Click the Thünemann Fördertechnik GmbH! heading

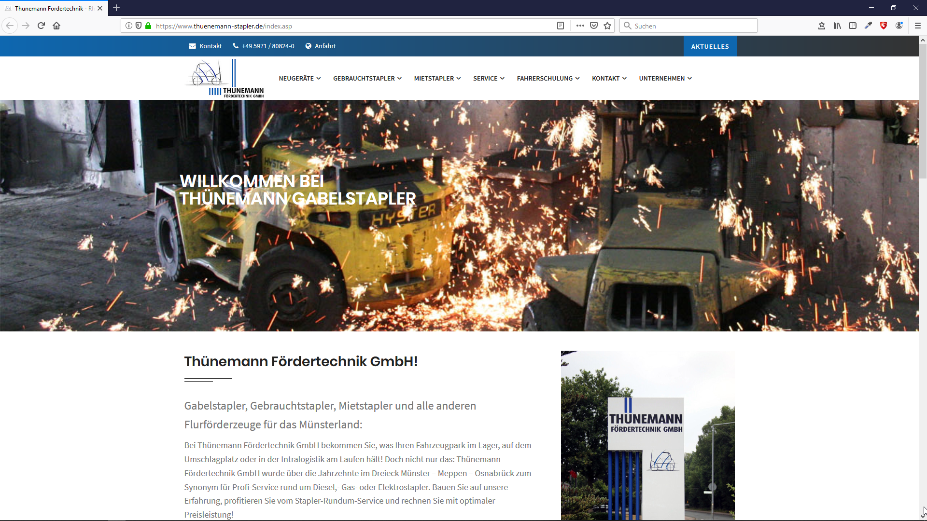301,361
